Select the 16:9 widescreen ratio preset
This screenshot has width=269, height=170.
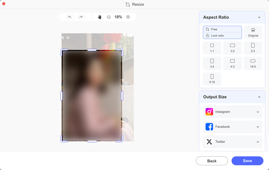(253, 63)
